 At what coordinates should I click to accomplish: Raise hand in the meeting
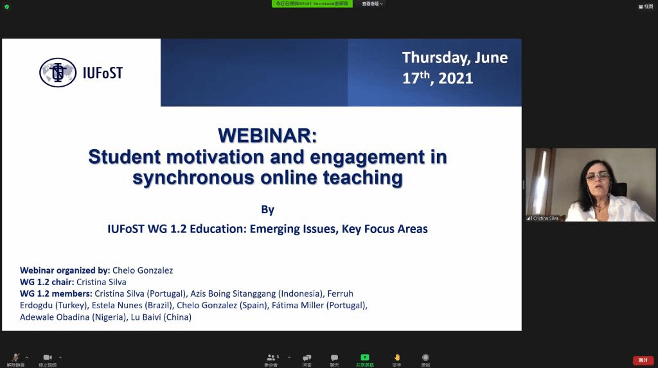coord(396,359)
